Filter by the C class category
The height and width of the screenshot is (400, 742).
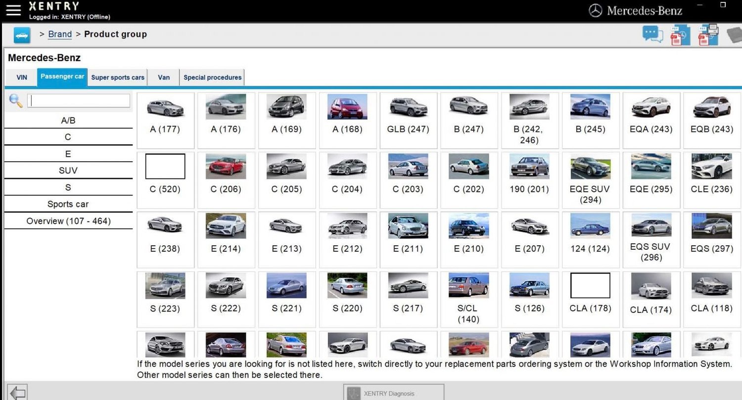[68, 137]
